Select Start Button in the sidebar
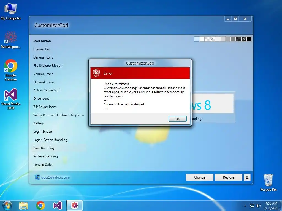 point(42,41)
